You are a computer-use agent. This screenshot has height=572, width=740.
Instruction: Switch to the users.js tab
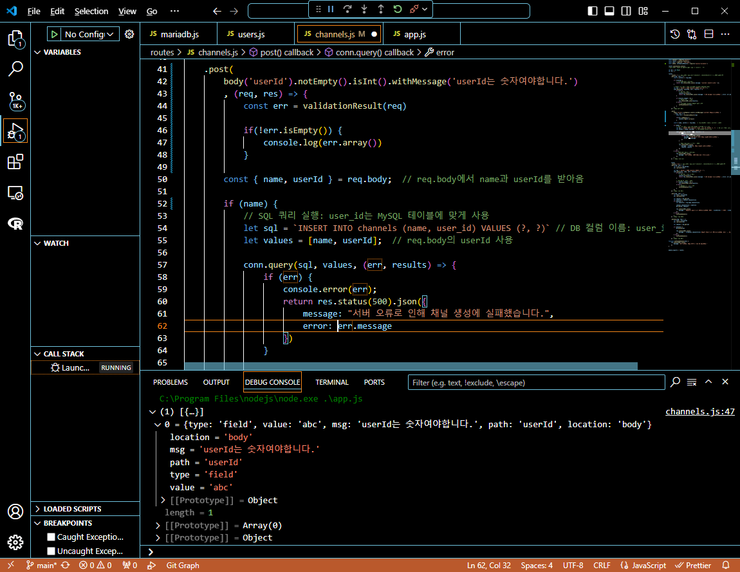click(x=255, y=34)
